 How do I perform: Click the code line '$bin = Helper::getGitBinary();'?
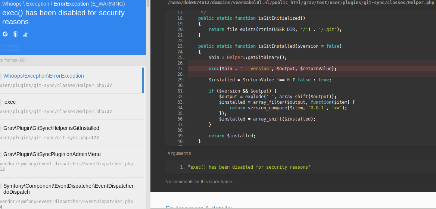248,57
